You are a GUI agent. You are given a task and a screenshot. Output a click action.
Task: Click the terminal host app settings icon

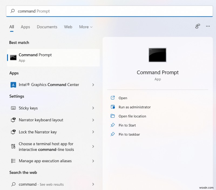click(x=13, y=147)
